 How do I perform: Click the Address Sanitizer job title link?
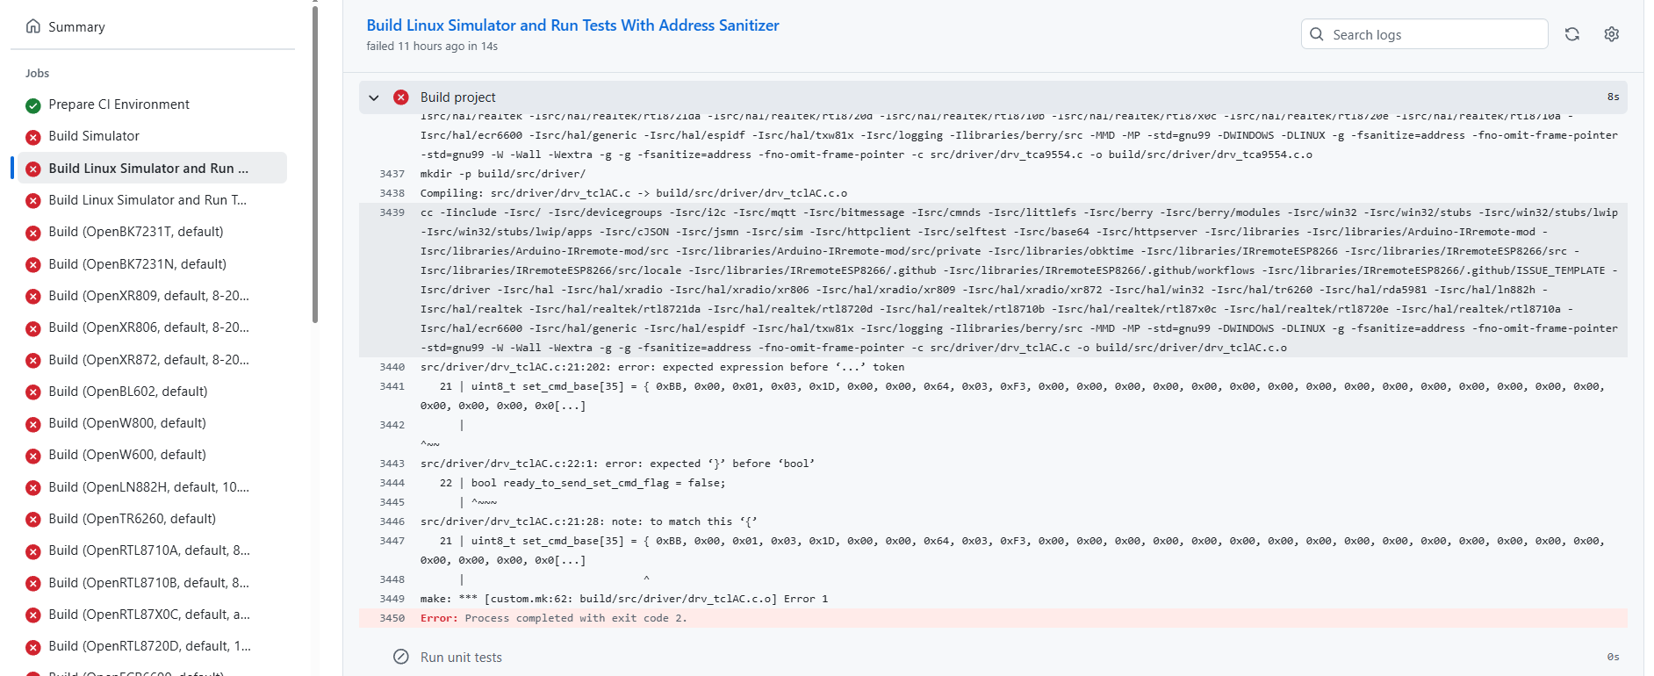572,25
